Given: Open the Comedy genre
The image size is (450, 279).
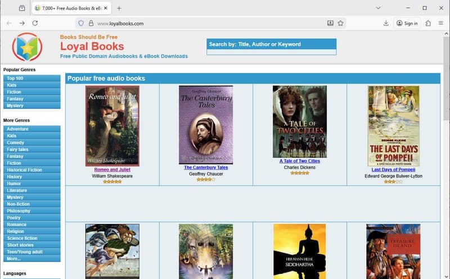Looking at the screenshot, I should 32,143.
